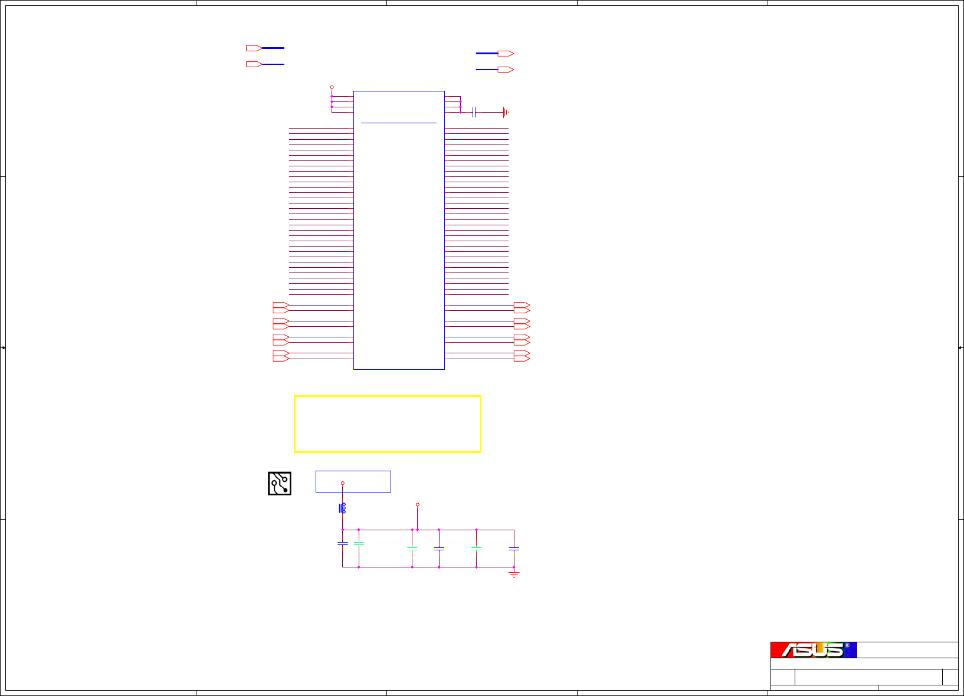
Task: Select the small blue box around the power node
Action: (353, 481)
